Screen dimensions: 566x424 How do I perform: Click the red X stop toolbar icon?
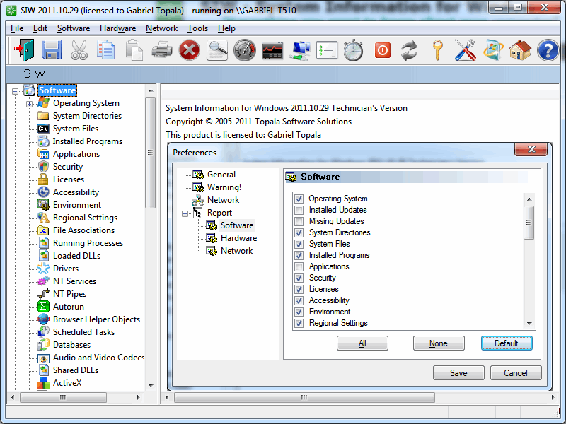click(x=189, y=50)
